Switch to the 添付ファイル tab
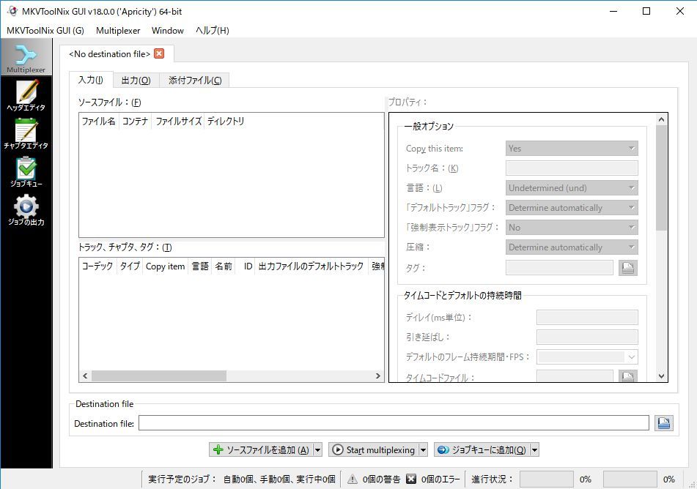 click(x=195, y=81)
